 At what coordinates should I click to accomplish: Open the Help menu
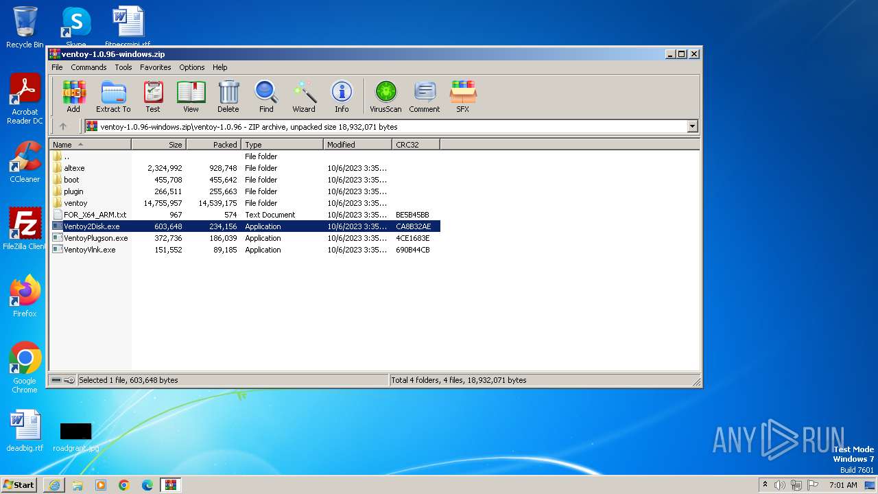[219, 67]
